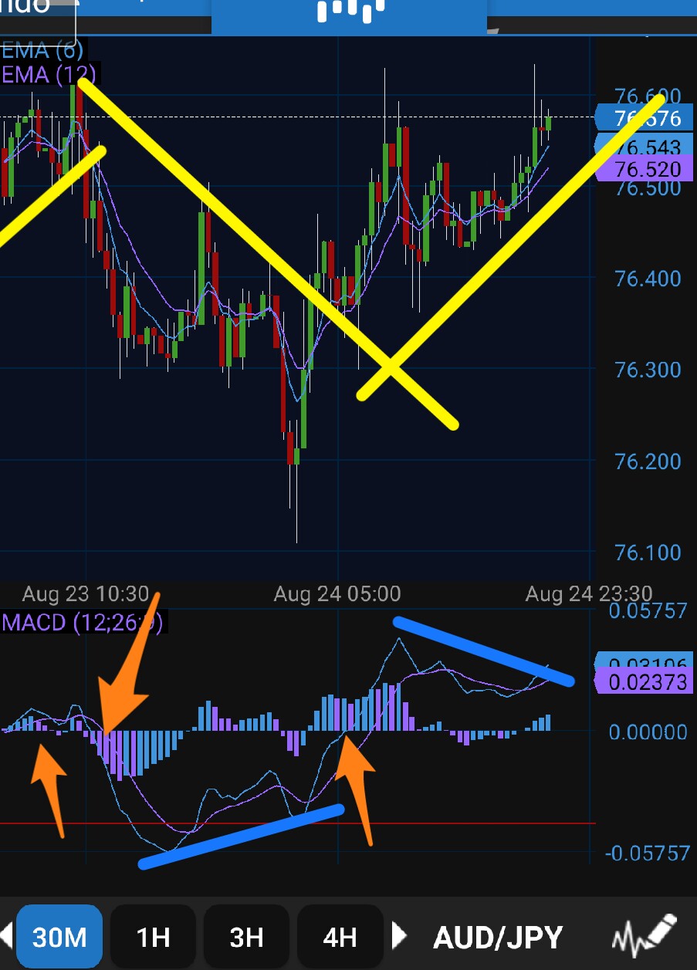Viewport: 697px width, 970px height.
Task: Show earlier timeframes with the left arrow
Action: pos(5,936)
